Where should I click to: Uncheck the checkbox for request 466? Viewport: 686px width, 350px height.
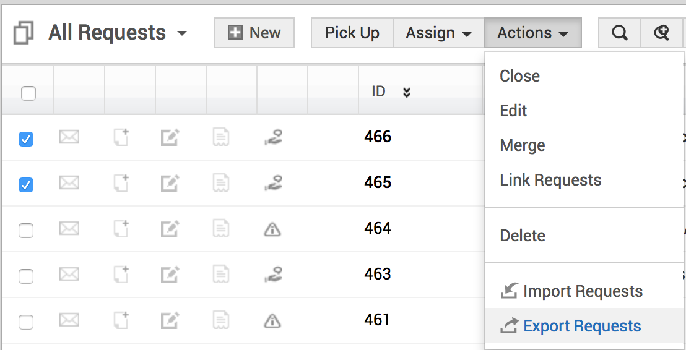pos(26,139)
